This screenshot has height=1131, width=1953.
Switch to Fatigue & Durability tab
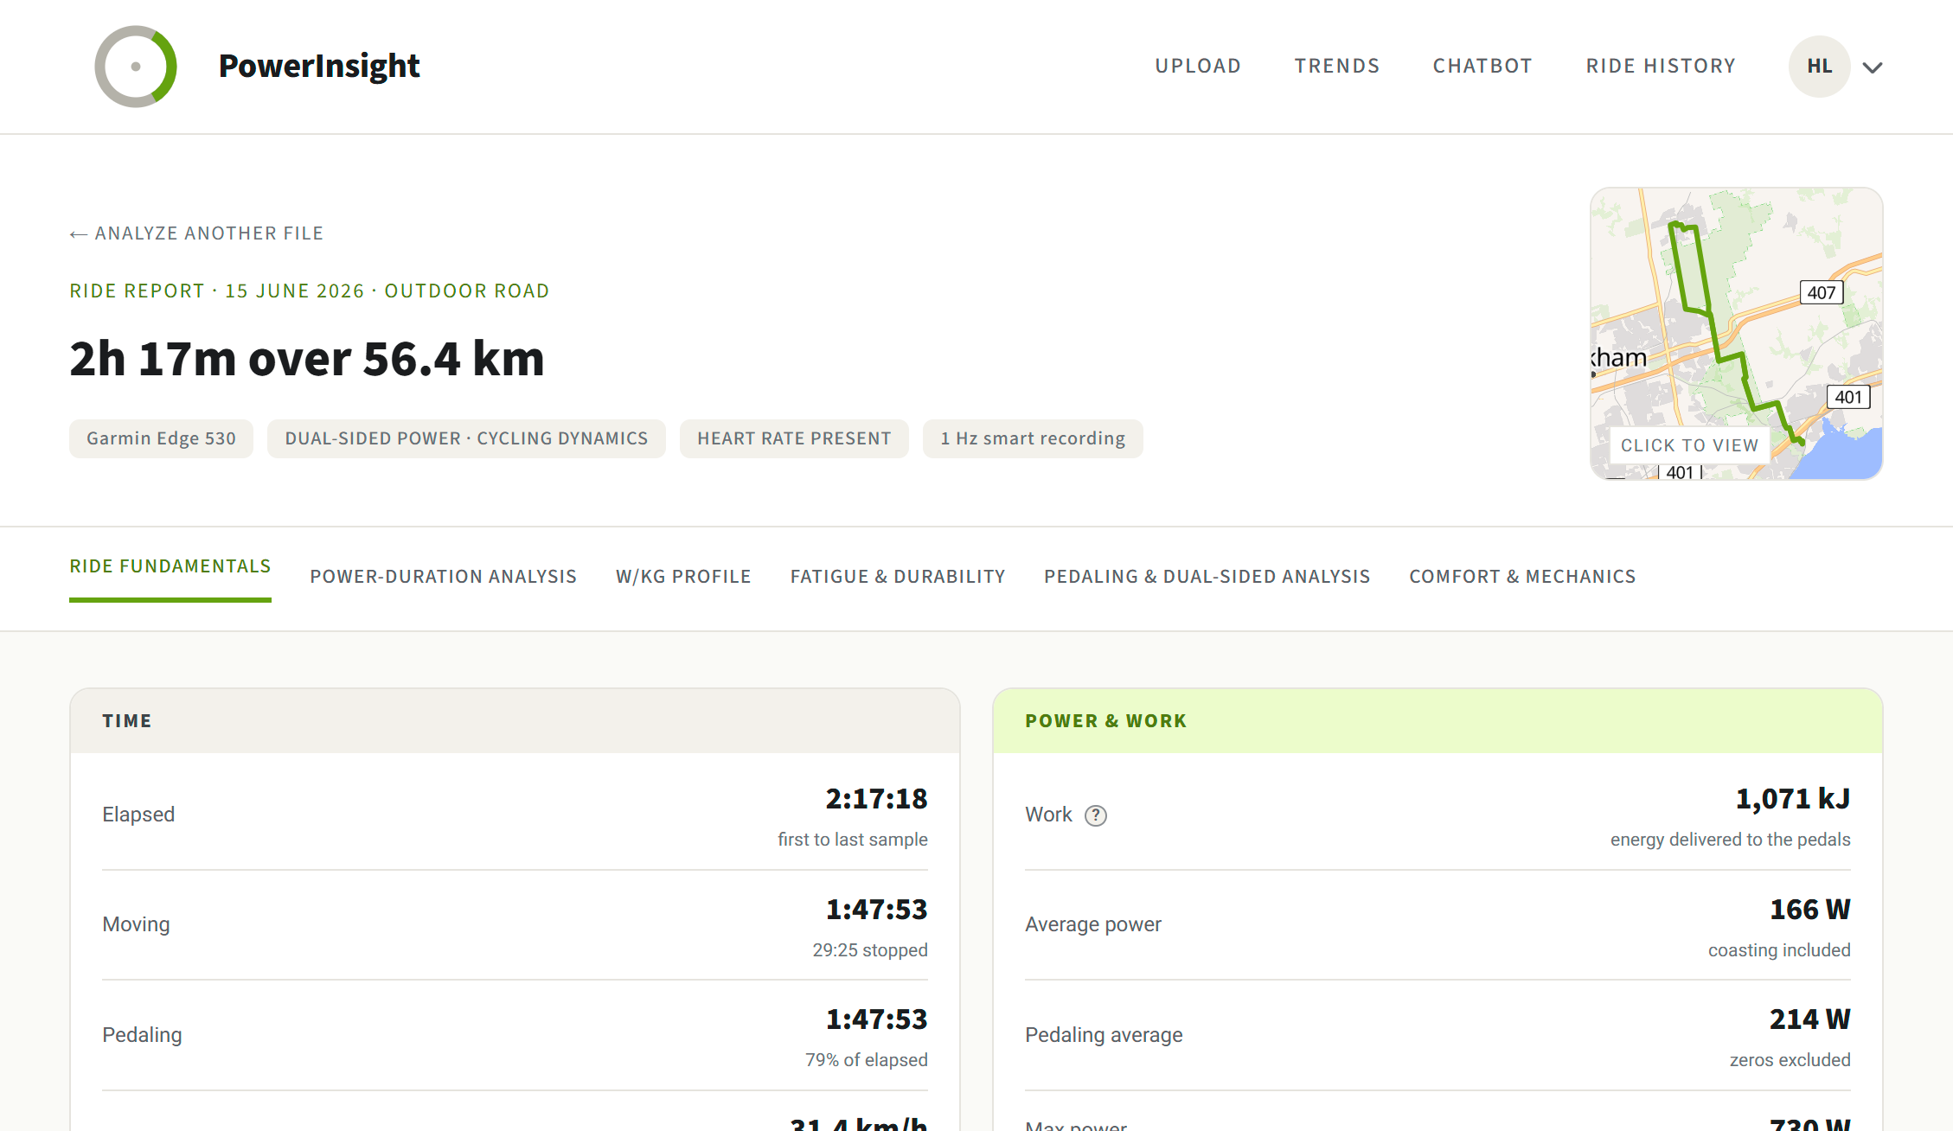(x=898, y=577)
